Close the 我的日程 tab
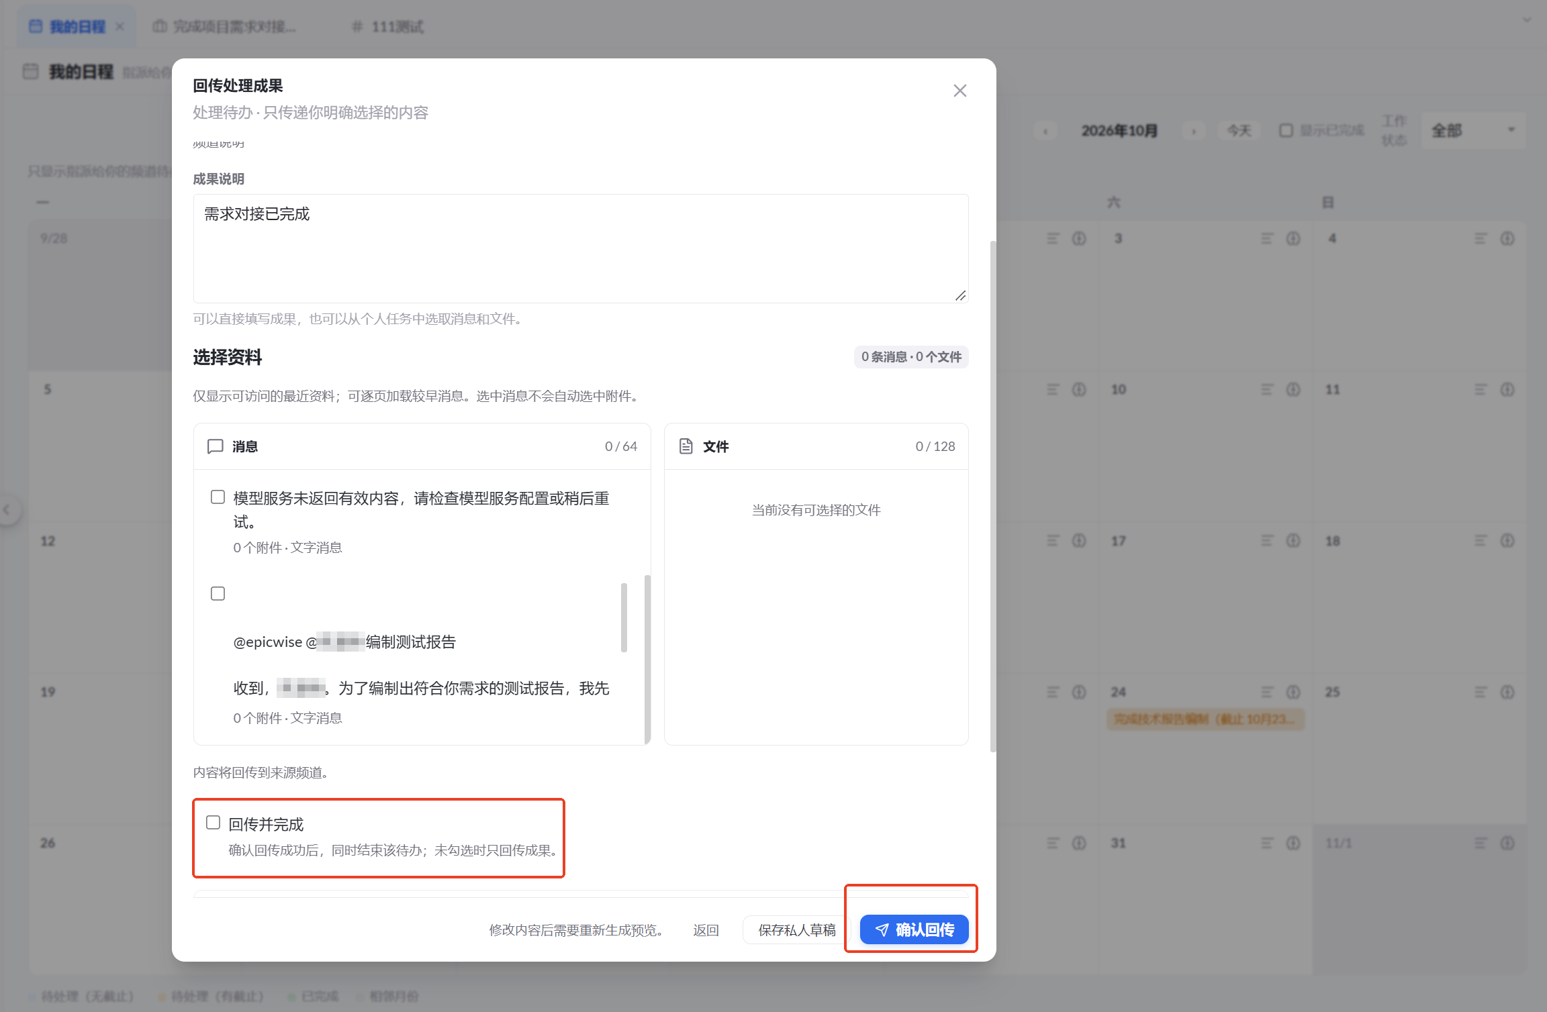Screen dimensions: 1547x1012 120,27
